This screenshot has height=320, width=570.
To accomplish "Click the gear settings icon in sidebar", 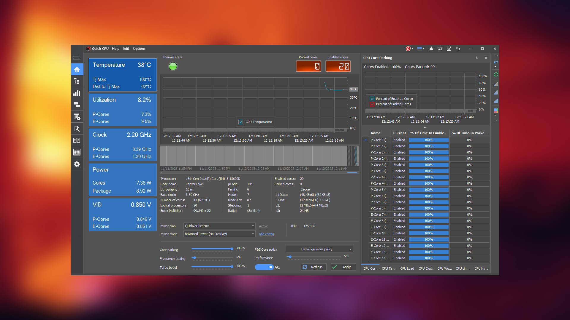I will pyautogui.click(x=77, y=164).
